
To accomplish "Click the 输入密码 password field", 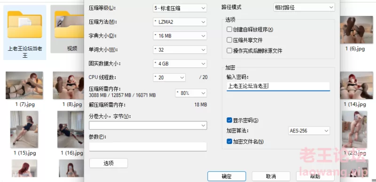I will [x=278, y=86].
